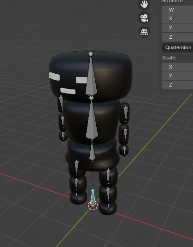193x247 pixels.
Task: Select the upper leg bone nearest the green axis
Action: (108, 176)
